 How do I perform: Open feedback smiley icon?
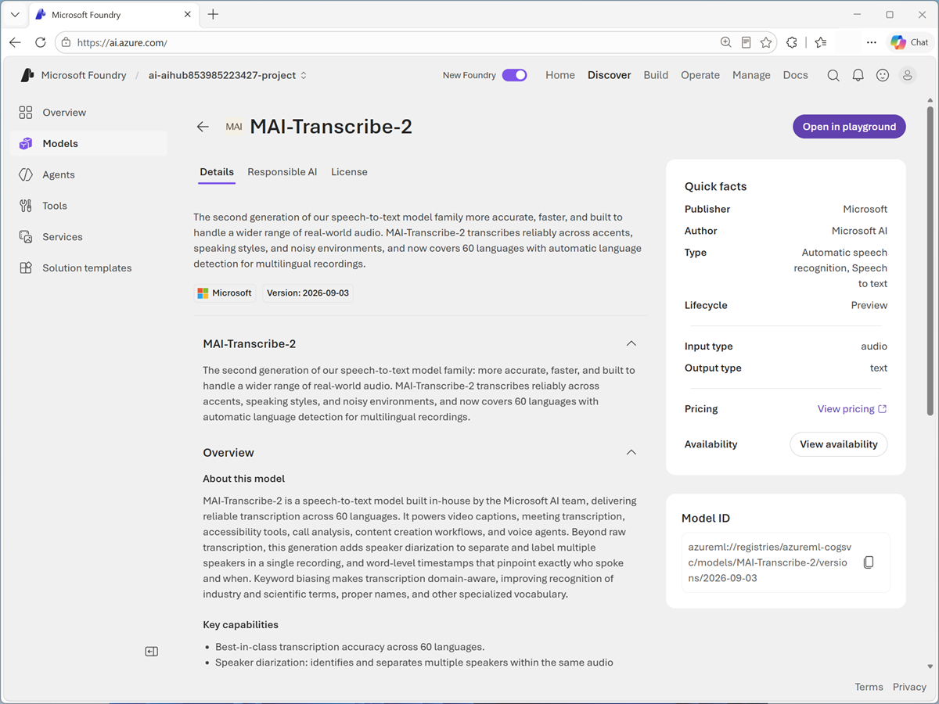[883, 75]
